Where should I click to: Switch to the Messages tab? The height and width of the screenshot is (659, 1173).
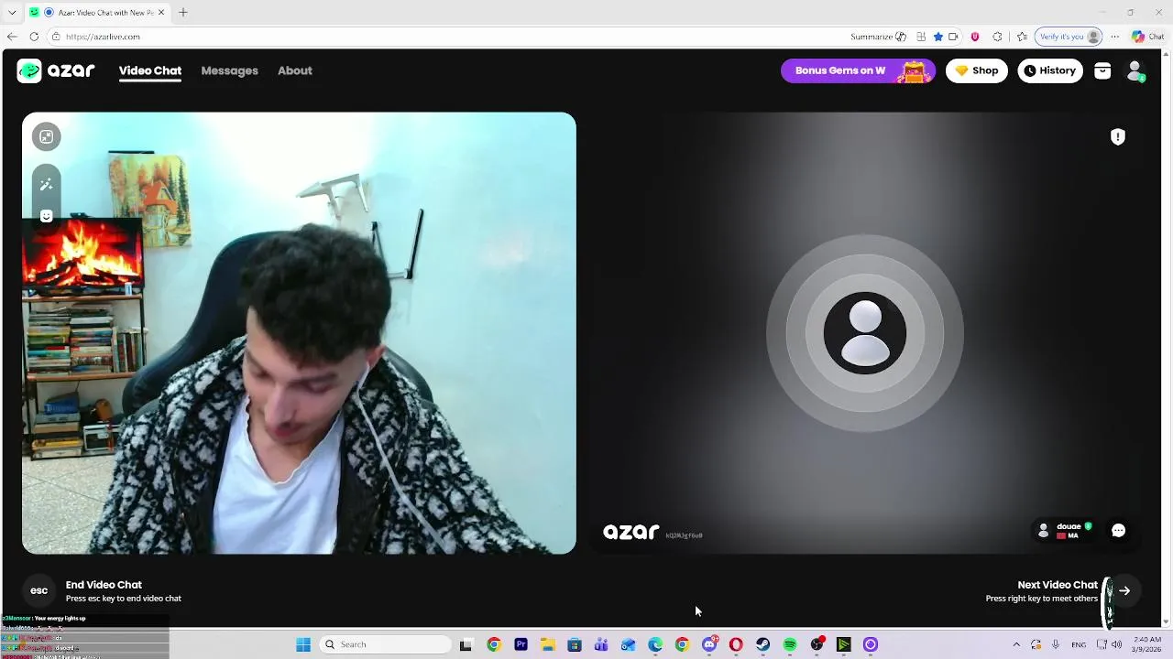tap(229, 70)
